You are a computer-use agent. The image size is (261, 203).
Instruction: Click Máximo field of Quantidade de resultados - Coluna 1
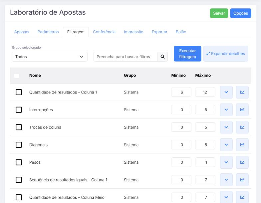click(x=205, y=92)
